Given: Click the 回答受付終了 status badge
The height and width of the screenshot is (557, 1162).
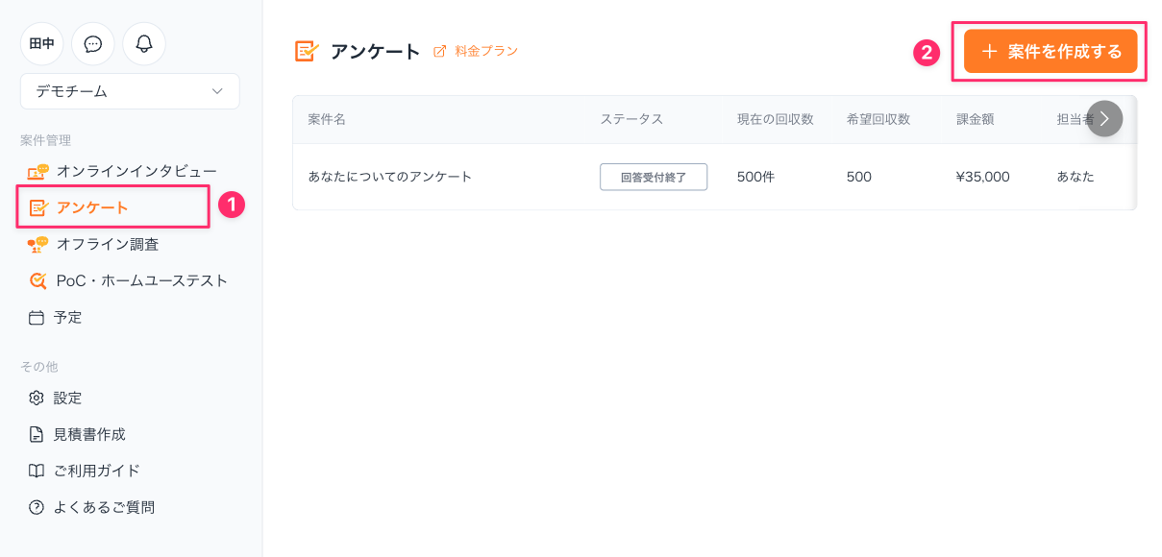Looking at the screenshot, I should [654, 177].
